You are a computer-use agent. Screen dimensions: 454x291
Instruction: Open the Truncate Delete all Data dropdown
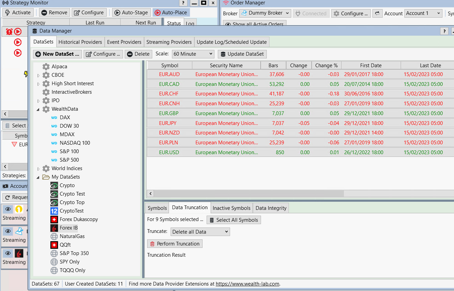click(x=200, y=232)
